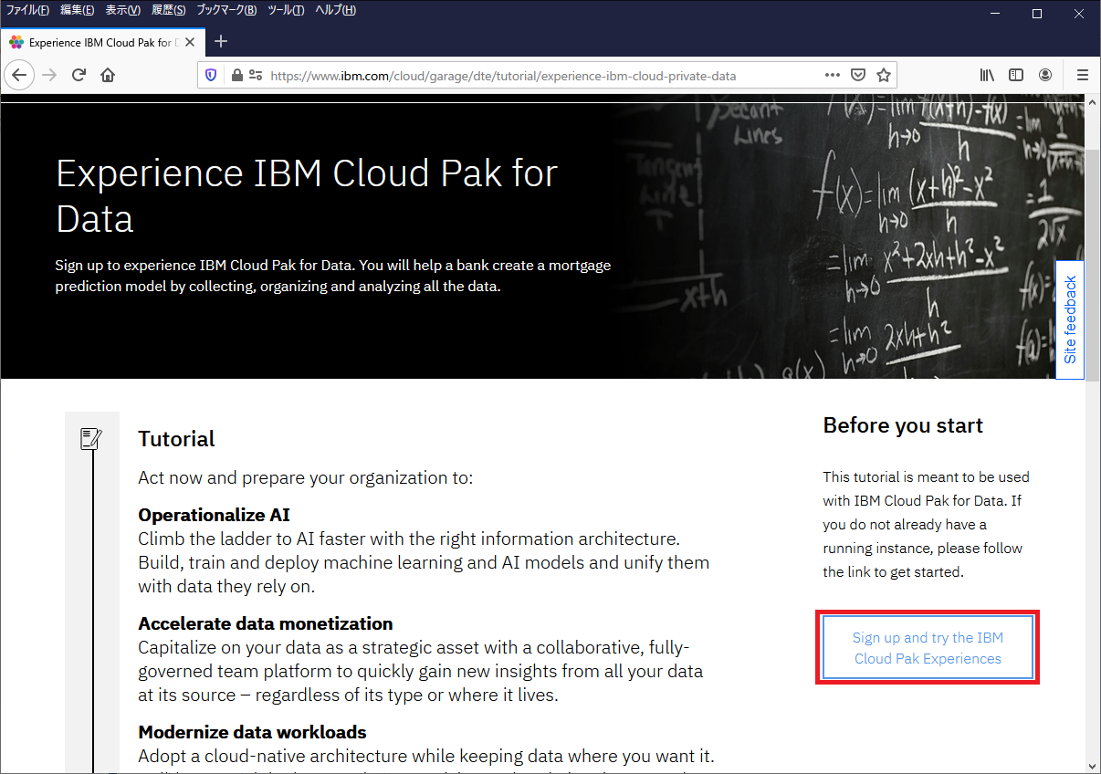Open the Firefox account avatar icon
The height and width of the screenshot is (774, 1101).
[x=1045, y=75]
